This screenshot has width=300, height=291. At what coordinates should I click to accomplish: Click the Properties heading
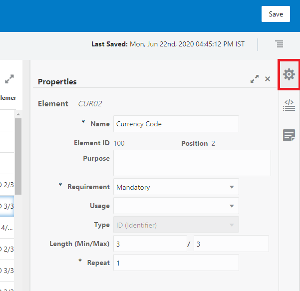tap(57, 82)
